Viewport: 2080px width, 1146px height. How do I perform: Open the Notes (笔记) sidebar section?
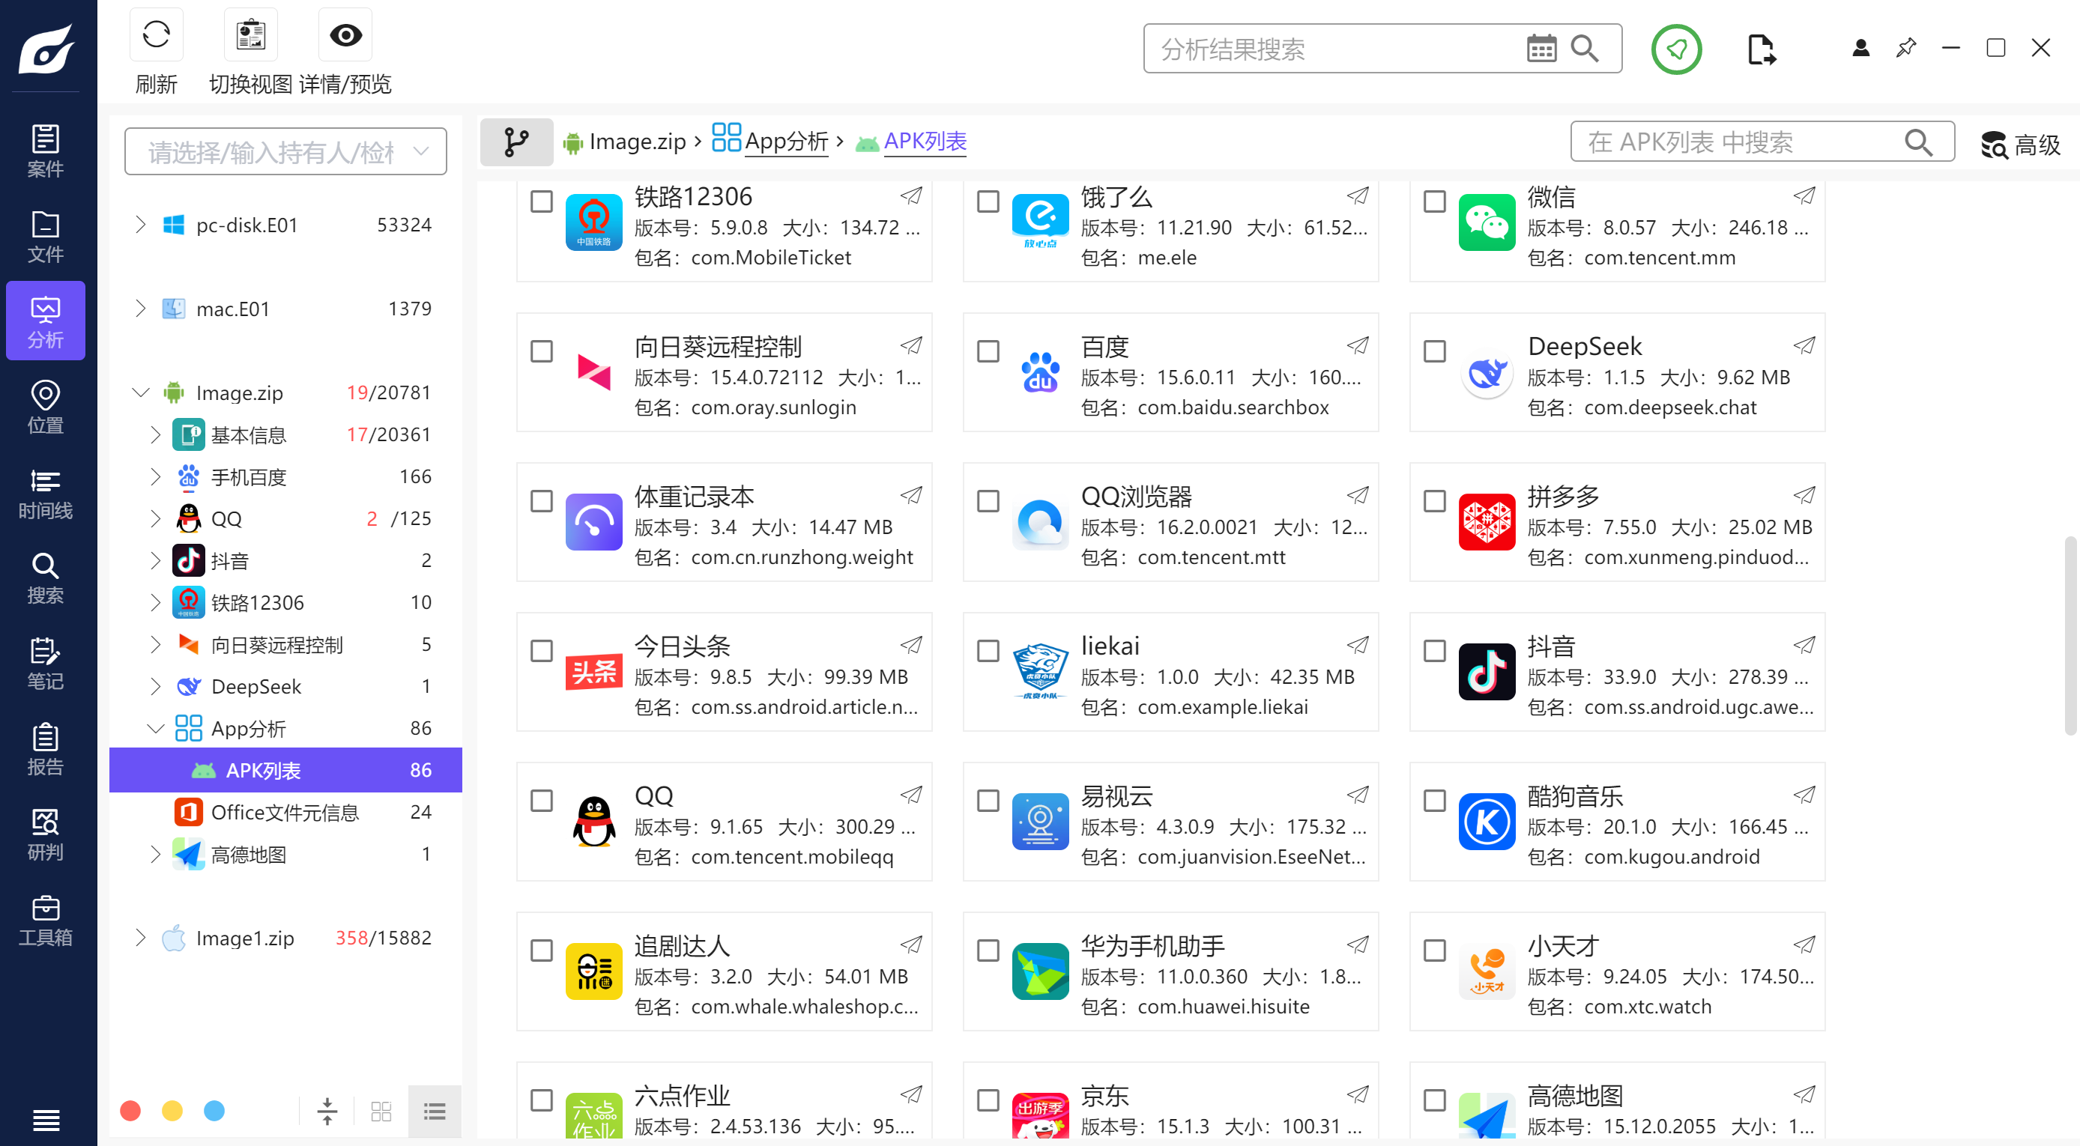(x=45, y=664)
